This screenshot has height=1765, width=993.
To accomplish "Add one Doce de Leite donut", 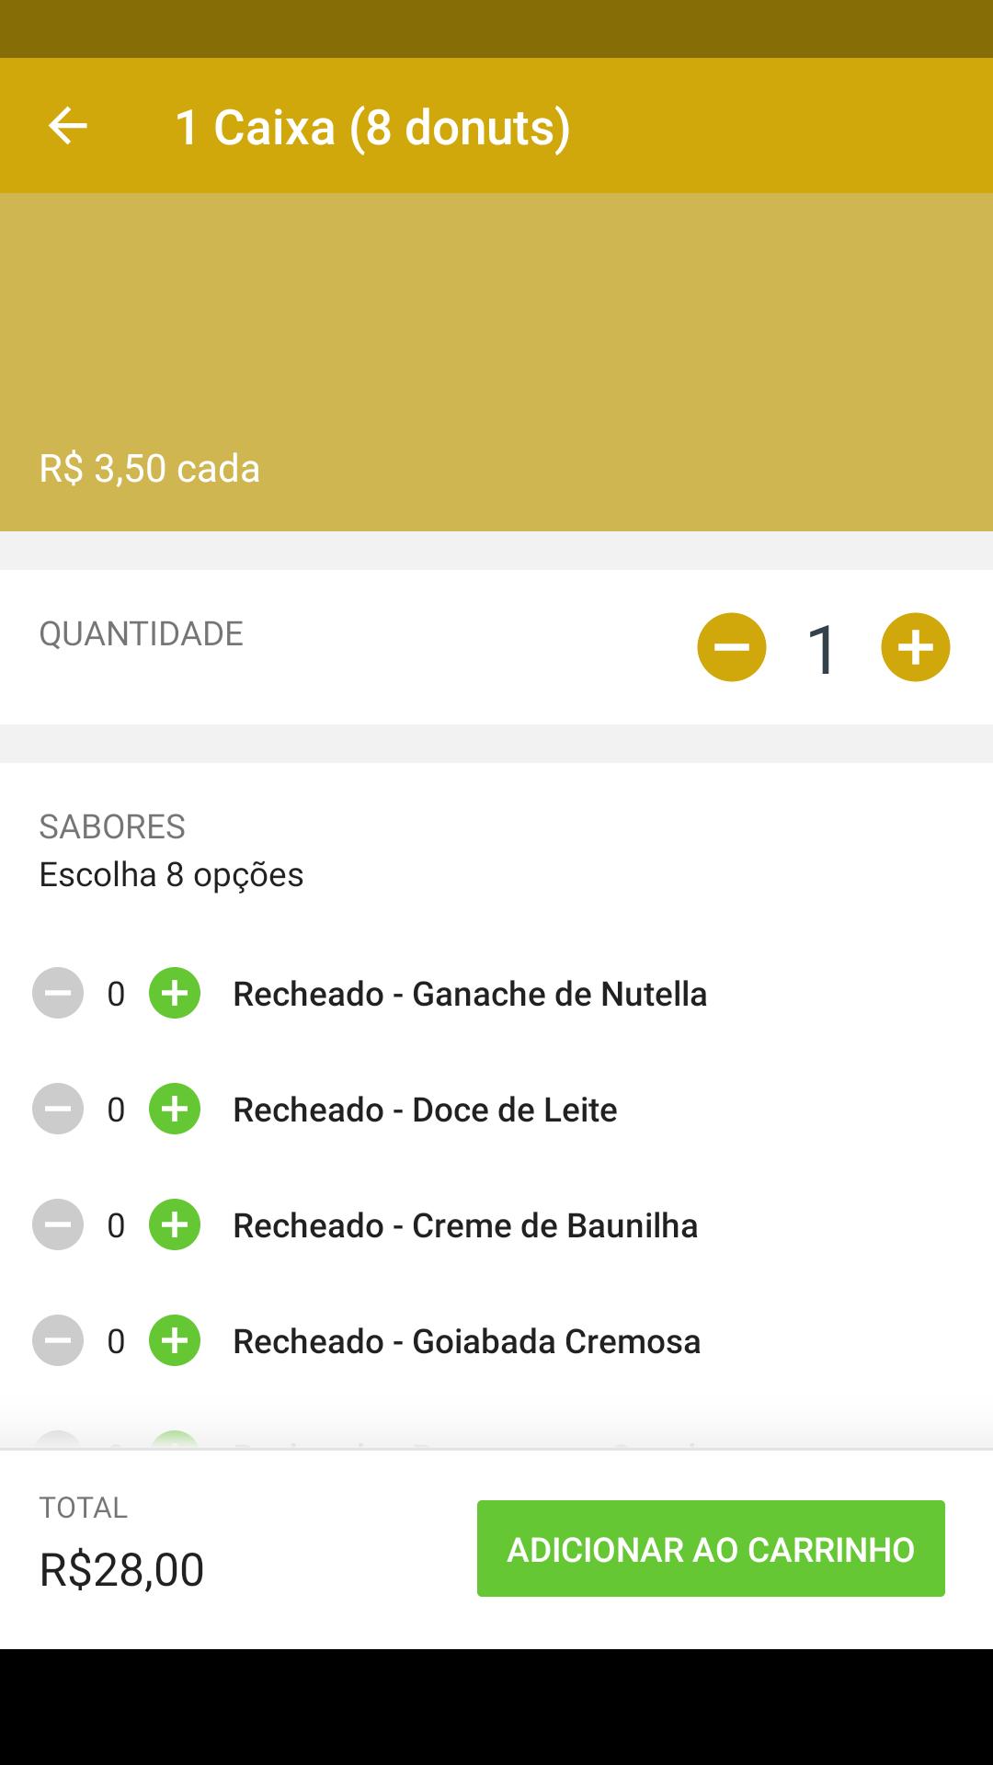I will [175, 1109].
